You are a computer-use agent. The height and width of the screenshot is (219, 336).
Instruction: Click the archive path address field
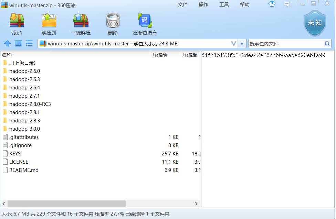coord(137,44)
